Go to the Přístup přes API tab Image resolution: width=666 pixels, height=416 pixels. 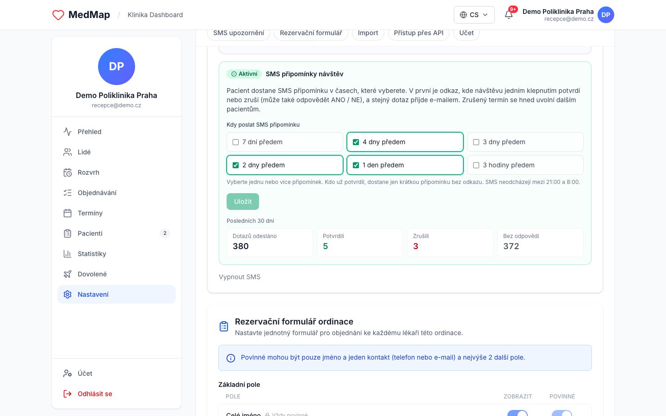pos(419,33)
